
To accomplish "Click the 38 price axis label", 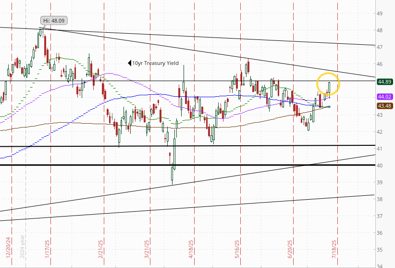I will tap(380, 199).
